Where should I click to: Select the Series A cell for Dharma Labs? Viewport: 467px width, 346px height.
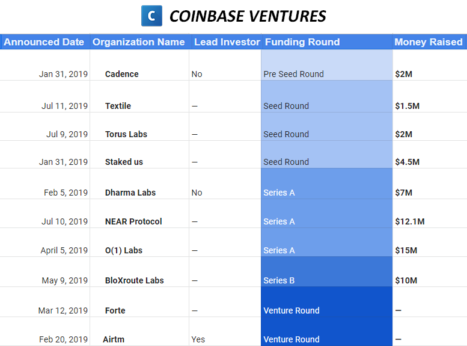coord(327,184)
